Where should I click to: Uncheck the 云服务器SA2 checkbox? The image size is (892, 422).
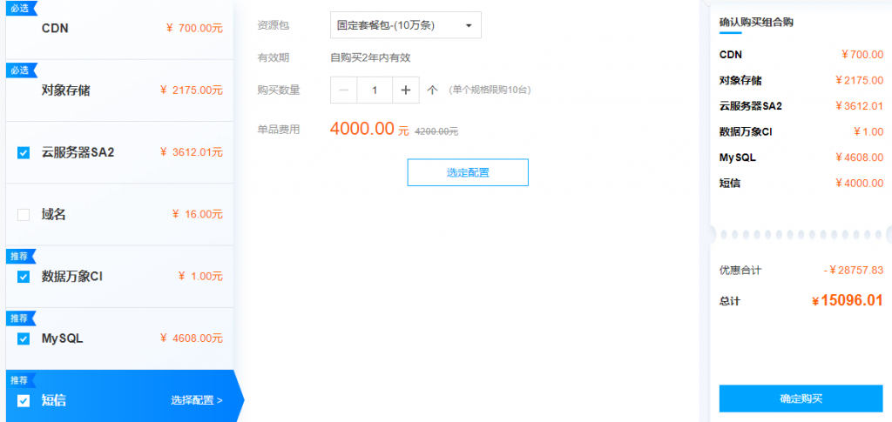click(x=24, y=153)
